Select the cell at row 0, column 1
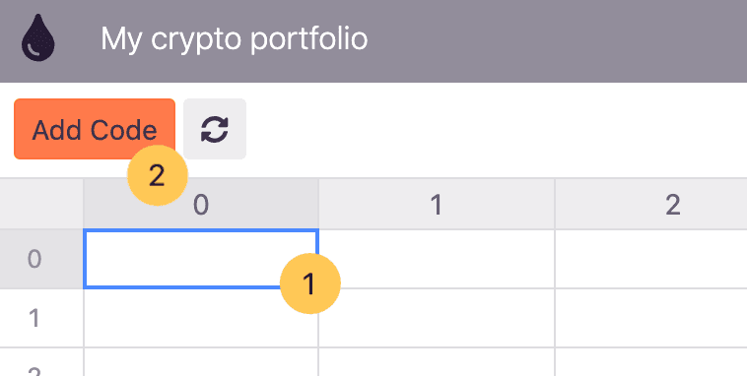The image size is (747, 376). coord(437,259)
